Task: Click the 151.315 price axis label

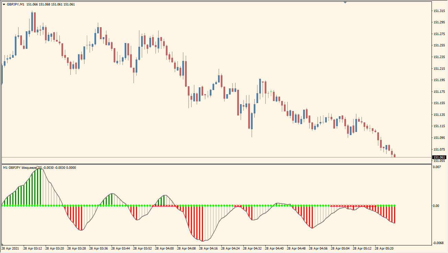Action: 439,11
